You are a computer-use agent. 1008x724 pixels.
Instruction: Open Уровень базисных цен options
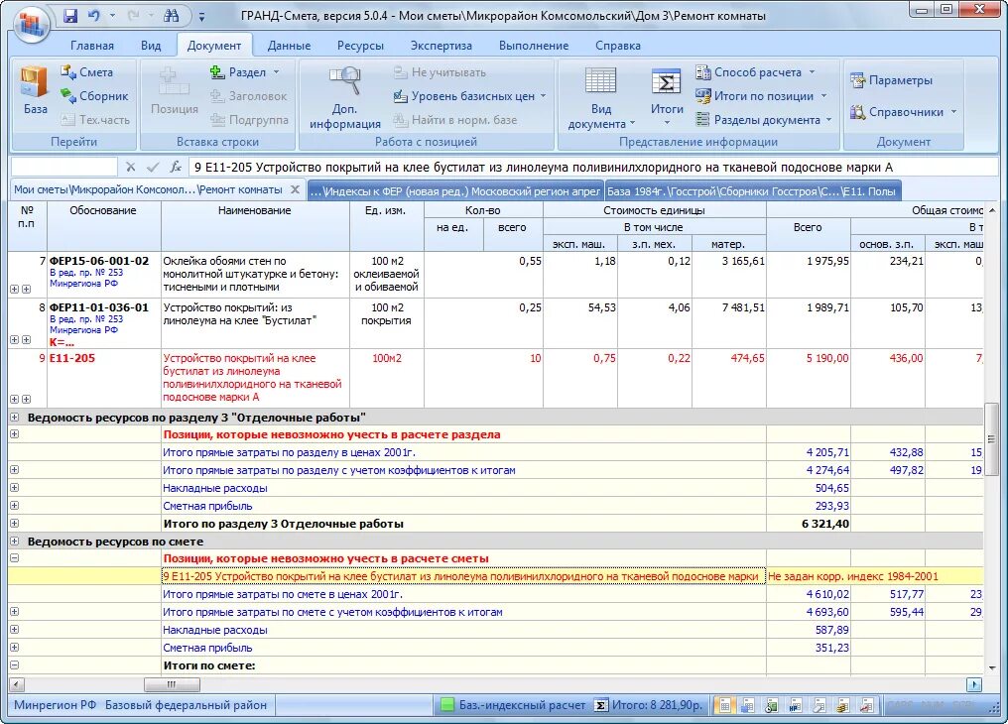click(x=469, y=96)
